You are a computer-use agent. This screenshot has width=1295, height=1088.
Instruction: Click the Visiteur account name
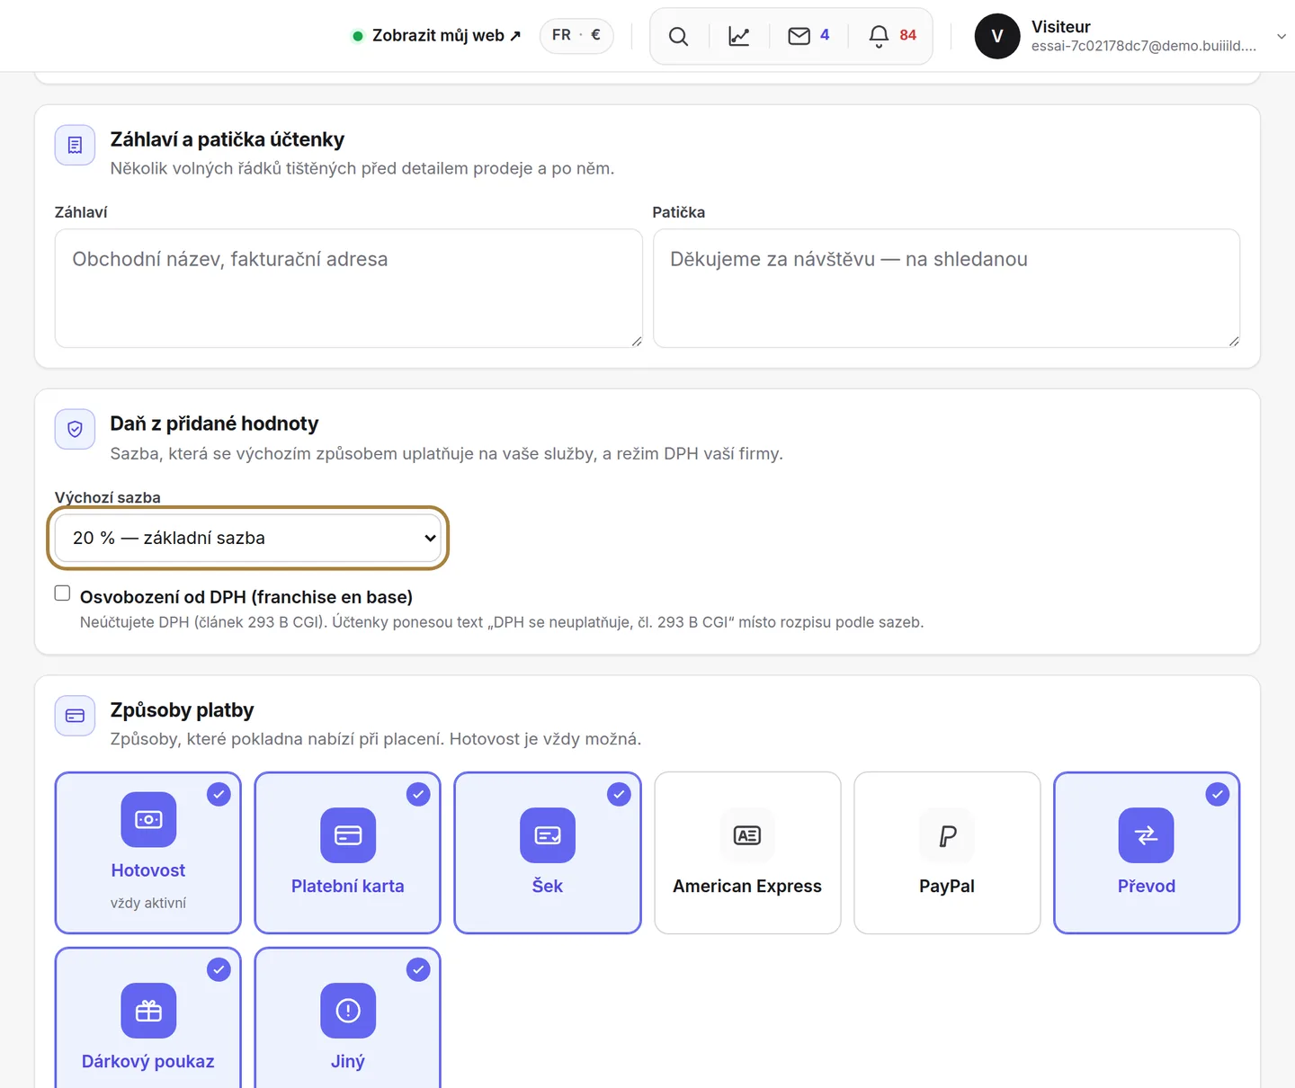[x=1061, y=27]
